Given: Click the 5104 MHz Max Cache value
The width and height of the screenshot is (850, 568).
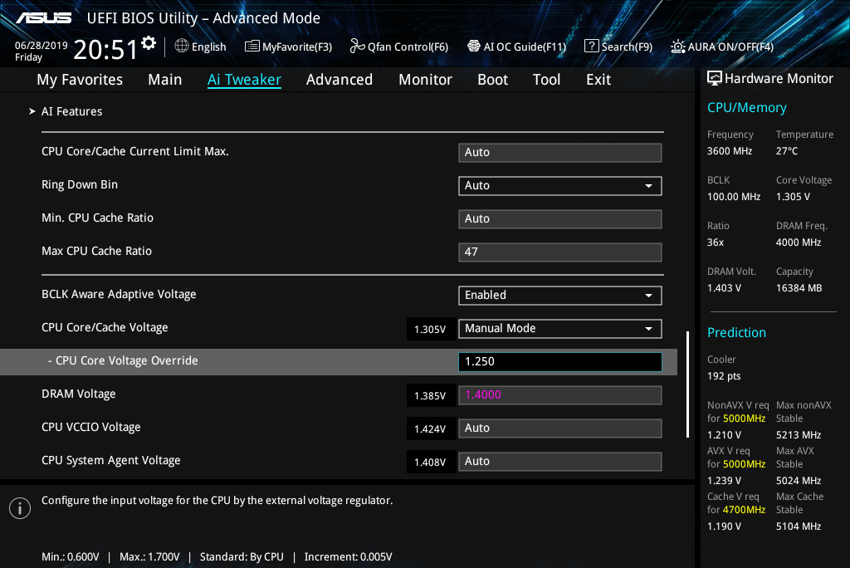Looking at the screenshot, I should [x=799, y=526].
